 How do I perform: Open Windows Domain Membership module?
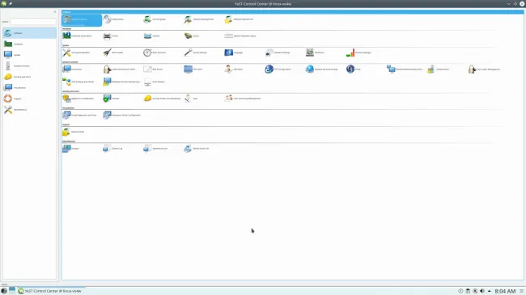click(x=121, y=82)
